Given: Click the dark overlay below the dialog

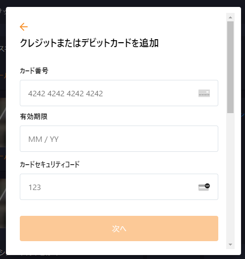Looking at the screenshot, I should pos(122,257).
